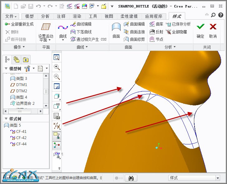Select DTM1 datum plane in model tree
Image resolution: width=227 pixels, height=184 pixels.
19,85
